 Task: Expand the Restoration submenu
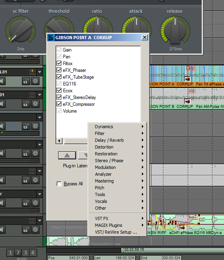pos(117,154)
